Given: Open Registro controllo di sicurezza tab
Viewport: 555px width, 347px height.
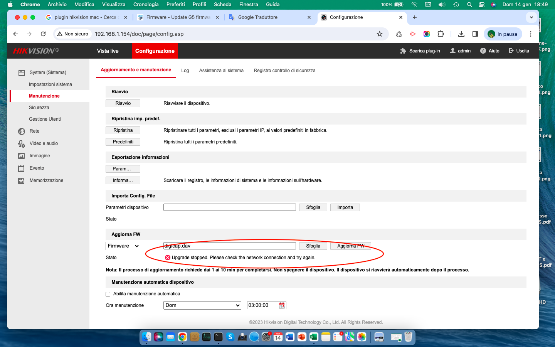Looking at the screenshot, I should 284,71.
